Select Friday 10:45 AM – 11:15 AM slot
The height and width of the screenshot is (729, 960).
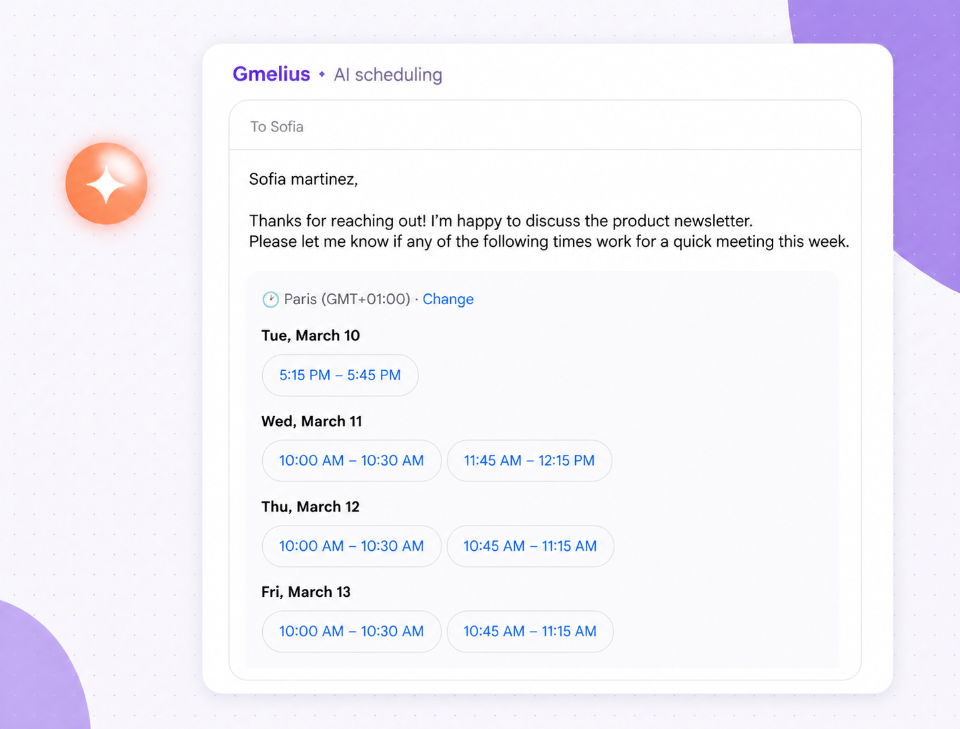coord(530,632)
